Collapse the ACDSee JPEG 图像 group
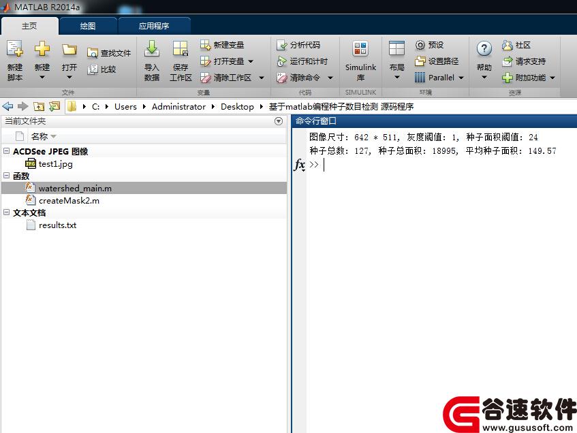577x433 pixels. click(7, 151)
